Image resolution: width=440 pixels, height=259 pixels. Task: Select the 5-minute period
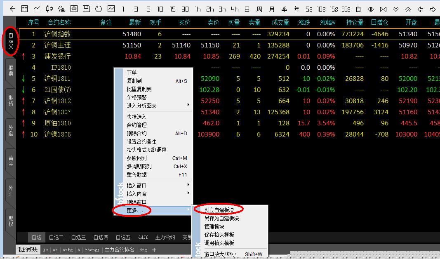[x=148, y=9]
